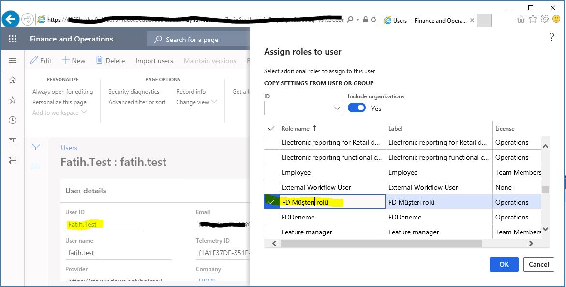
Task: Open Recent clock icon in sidebar
Action: [x=13, y=120]
